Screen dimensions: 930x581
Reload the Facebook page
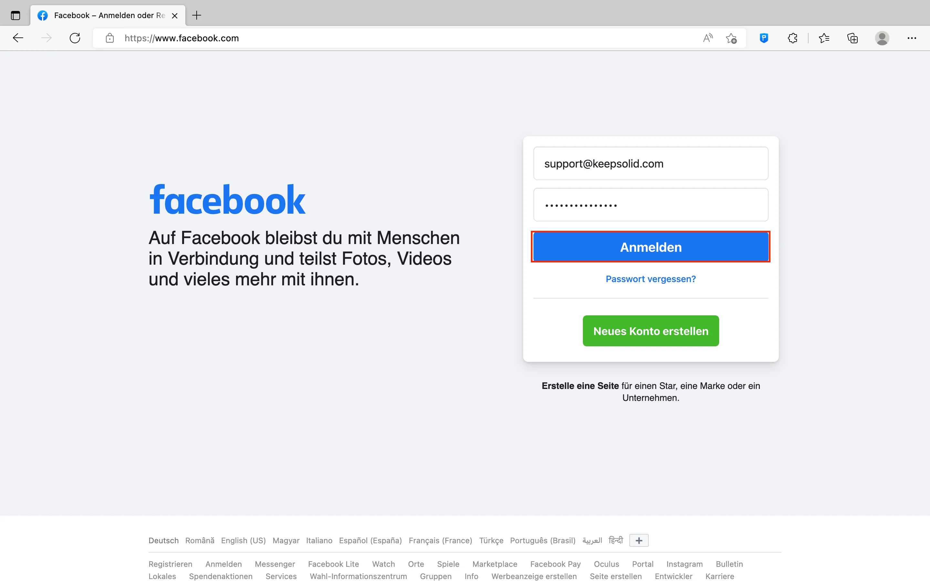pos(75,38)
